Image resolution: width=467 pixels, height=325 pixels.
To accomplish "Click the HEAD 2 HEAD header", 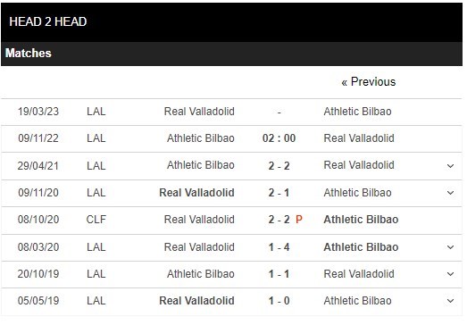I will click(x=48, y=21).
